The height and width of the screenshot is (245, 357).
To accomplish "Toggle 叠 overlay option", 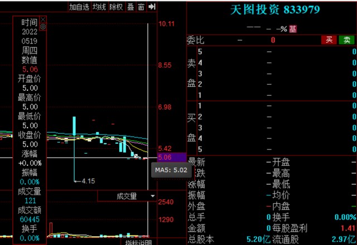I will click(131, 7).
